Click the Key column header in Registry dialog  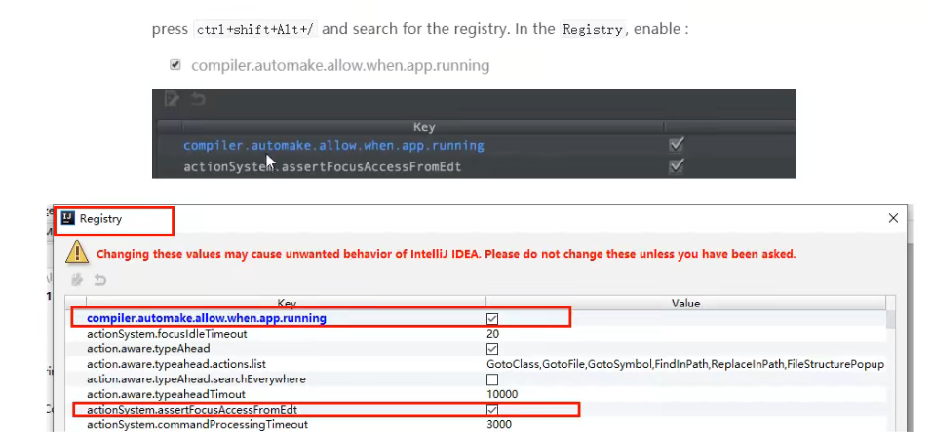(287, 304)
